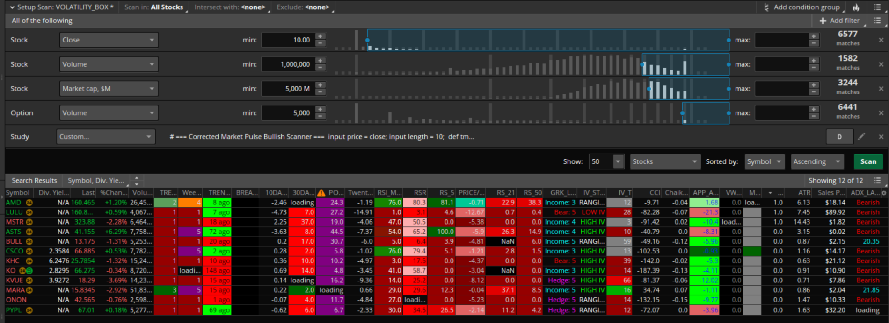Open the Study Custom... dropdown

[x=106, y=137]
